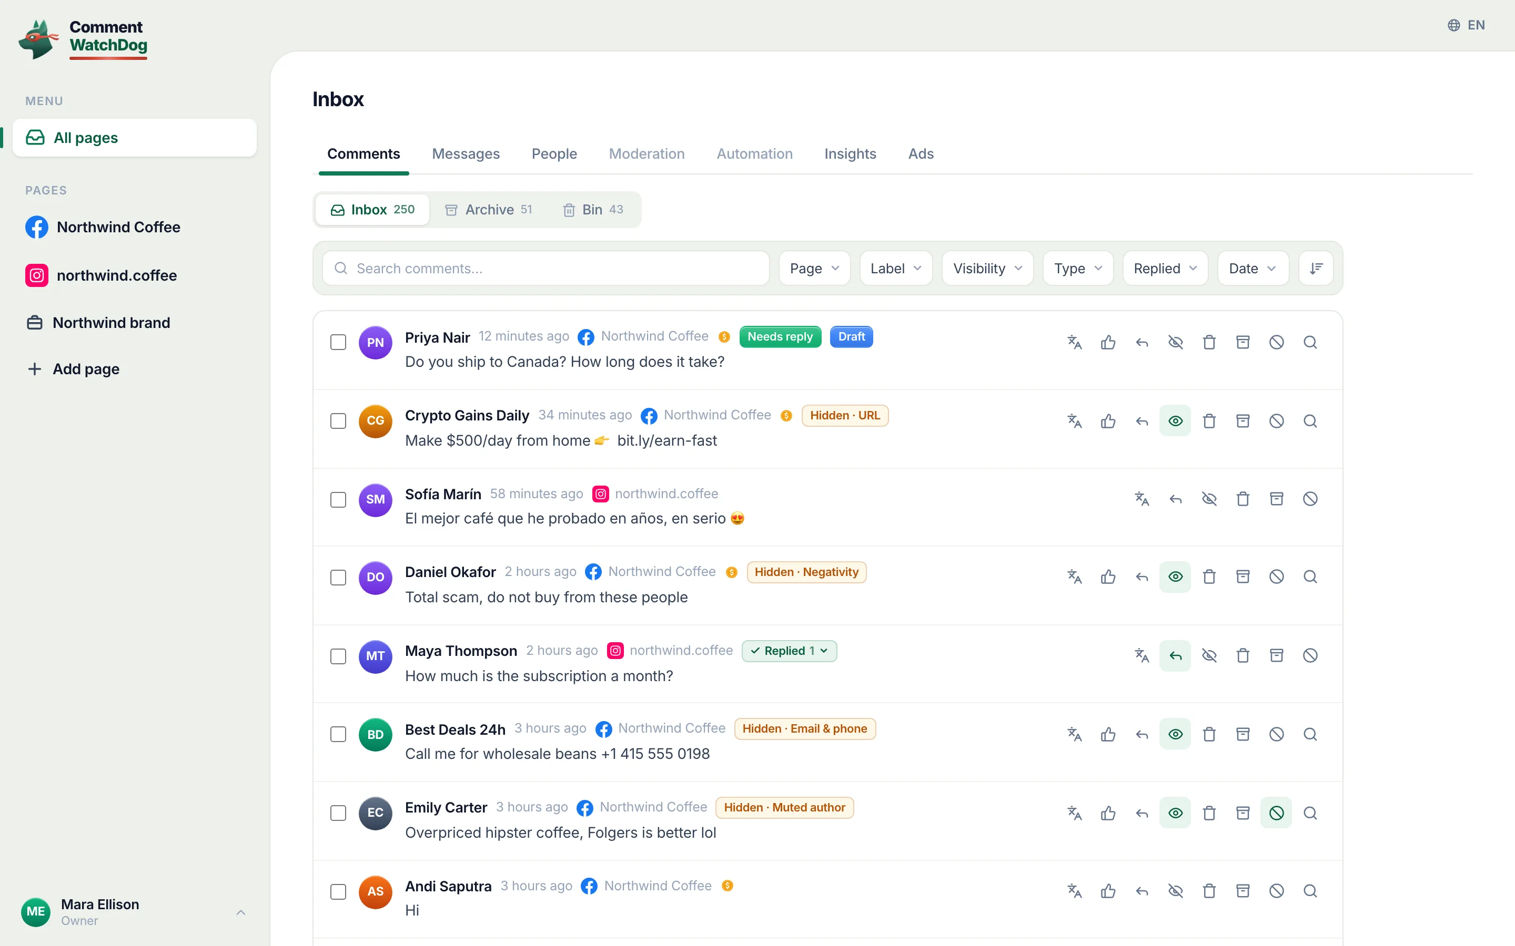Delete Best Deals 24h's comment
The height and width of the screenshot is (946, 1515).
[1209, 734]
